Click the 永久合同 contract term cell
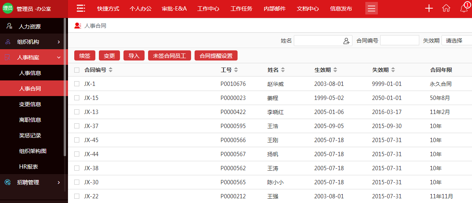The image size is (472, 203). (x=441, y=84)
